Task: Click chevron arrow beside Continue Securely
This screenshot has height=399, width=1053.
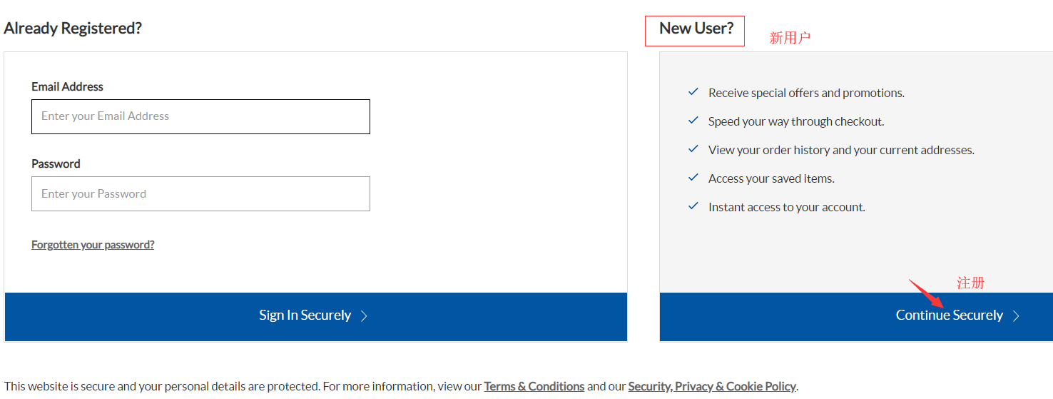Action: click(1016, 316)
